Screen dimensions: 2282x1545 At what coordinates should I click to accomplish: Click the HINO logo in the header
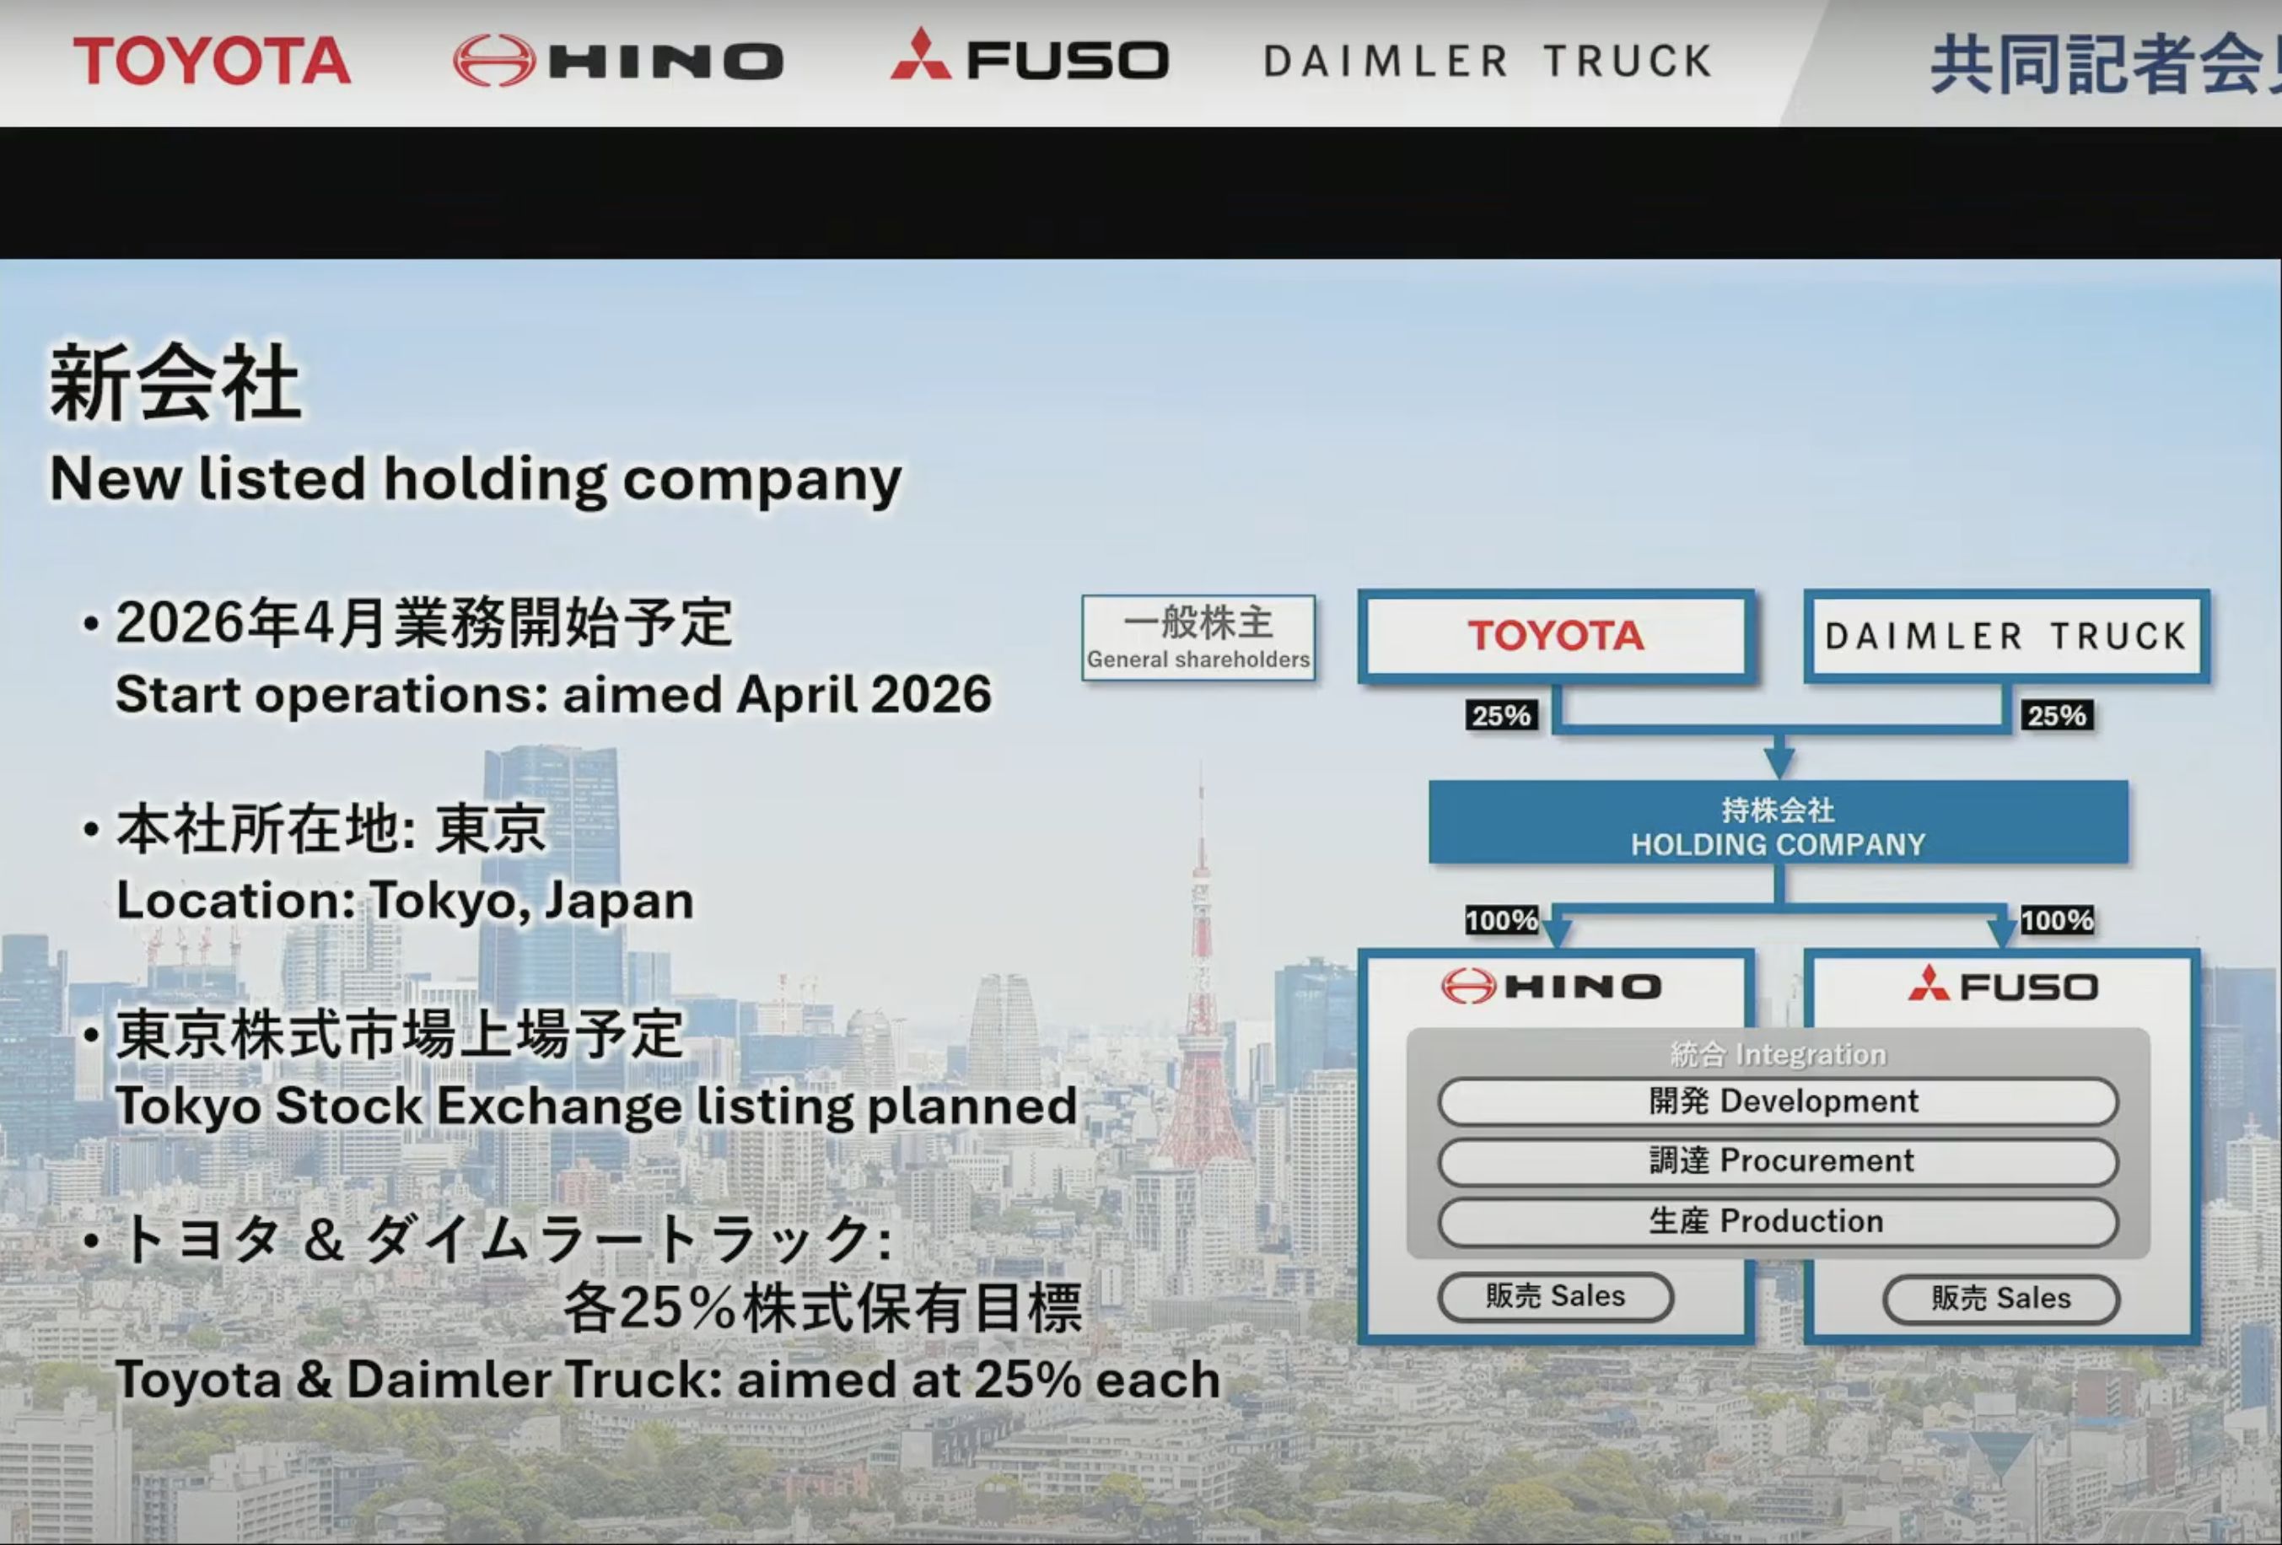pyautogui.click(x=617, y=61)
